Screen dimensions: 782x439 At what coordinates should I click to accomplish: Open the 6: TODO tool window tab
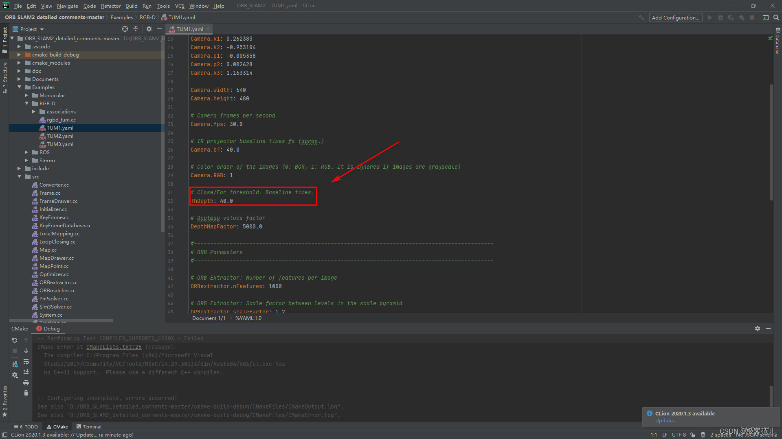(26, 426)
